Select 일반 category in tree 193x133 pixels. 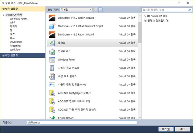pyautogui.click(x=12, y=34)
